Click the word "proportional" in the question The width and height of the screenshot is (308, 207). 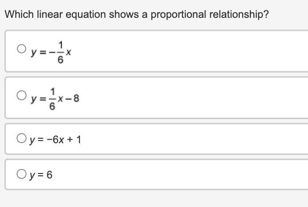point(179,15)
